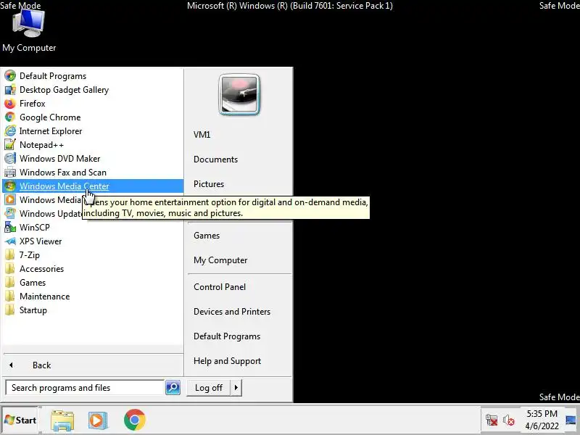Image resolution: width=580 pixels, height=435 pixels.
Task: Click the Start button
Action: (x=21, y=420)
